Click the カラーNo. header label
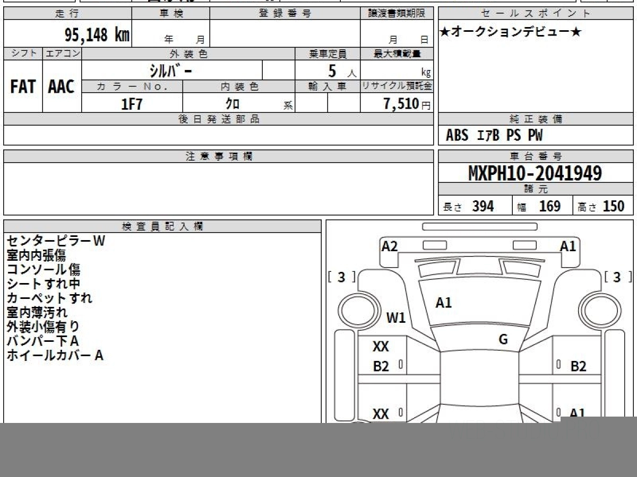The width and height of the screenshot is (637, 477). tap(132, 86)
